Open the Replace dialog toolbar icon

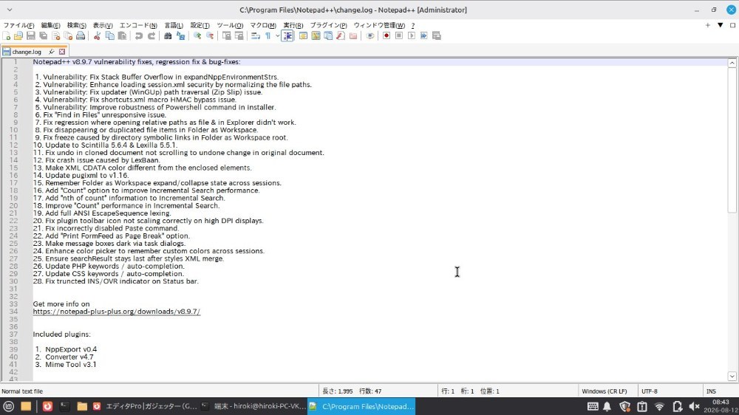[x=180, y=35]
